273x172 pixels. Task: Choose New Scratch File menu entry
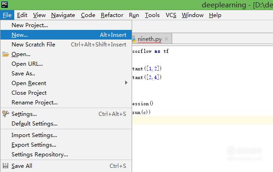(x=66, y=45)
